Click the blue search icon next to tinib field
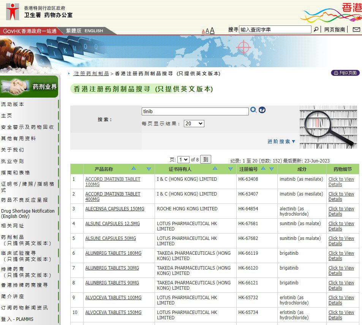The width and height of the screenshot is (362, 325). click(253, 110)
